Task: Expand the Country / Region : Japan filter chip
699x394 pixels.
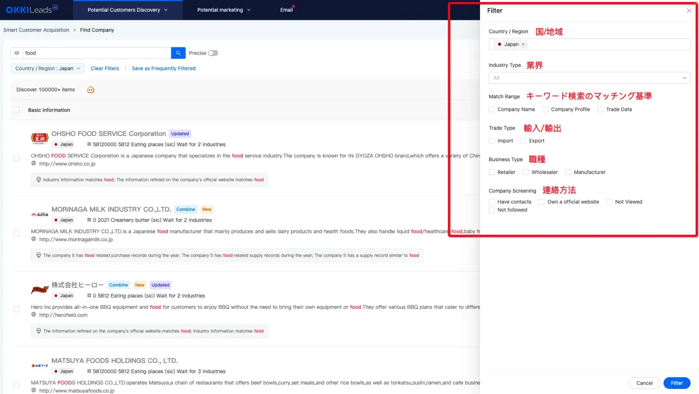Action: 48,68
